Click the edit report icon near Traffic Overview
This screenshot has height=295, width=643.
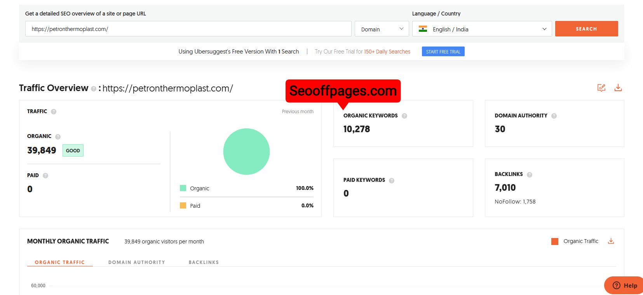click(601, 88)
